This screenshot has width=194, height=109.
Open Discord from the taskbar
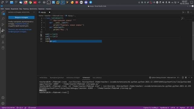point(86,2)
